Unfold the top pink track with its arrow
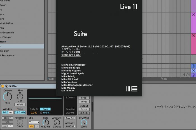This screenshot has height=130, width=196. [193, 14]
